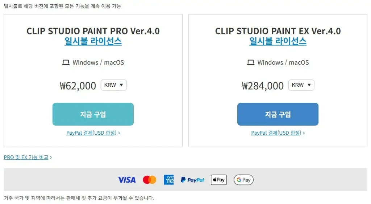Screen dimensions: 371x204
Task: Open KRW currency dropdown for EX
Action: pyautogui.click(x=301, y=85)
